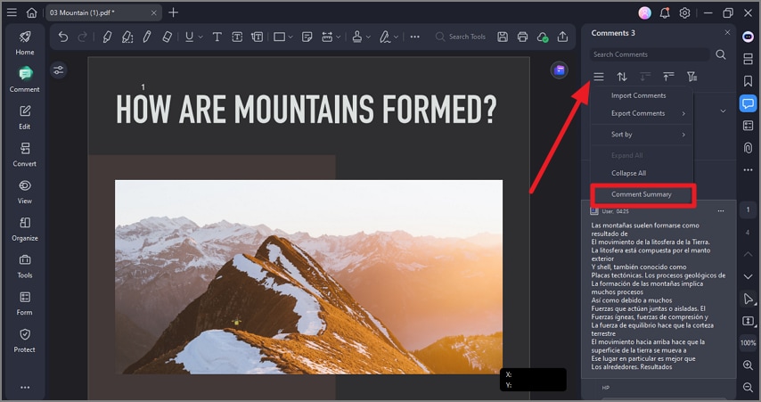Open the user profile avatar
This screenshot has height=402, width=761.
point(644,13)
